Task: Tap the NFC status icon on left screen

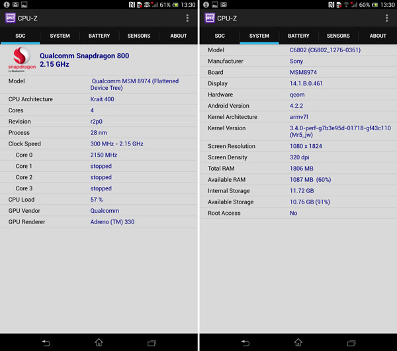Action: [132, 5]
